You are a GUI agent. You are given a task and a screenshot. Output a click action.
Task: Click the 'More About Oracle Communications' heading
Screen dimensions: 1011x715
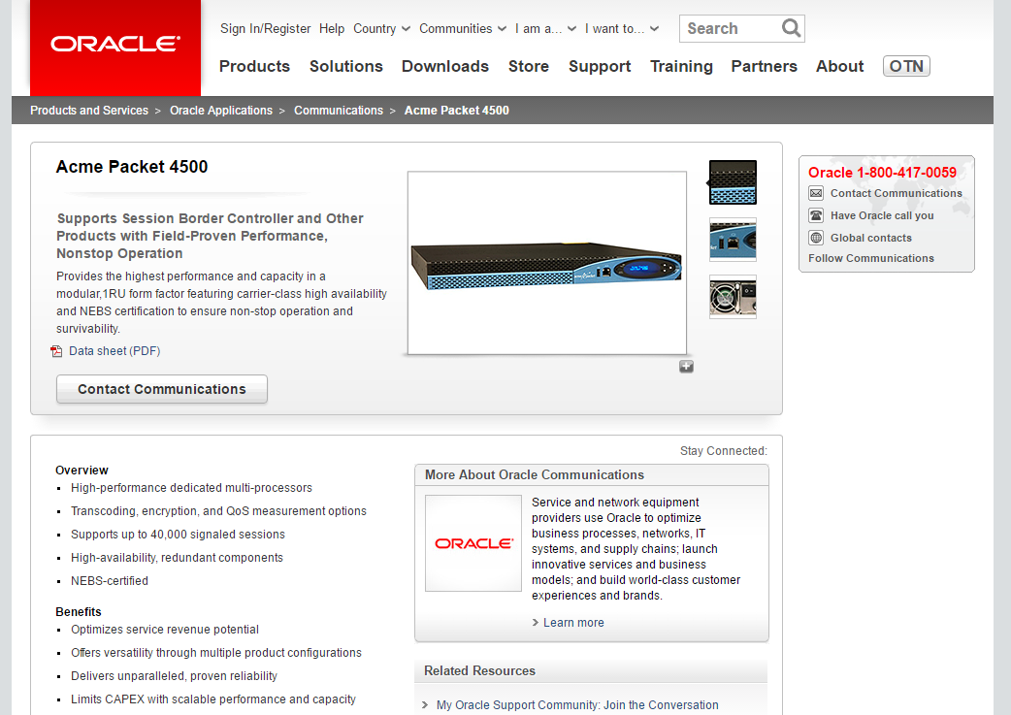[x=535, y=475]
